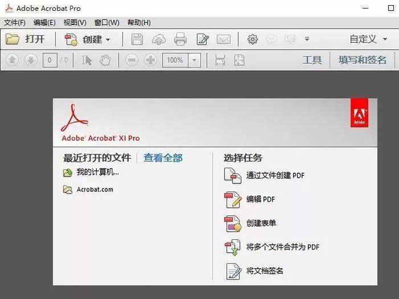Click the Print icon
399x299 pixels.
click(180, 39)
